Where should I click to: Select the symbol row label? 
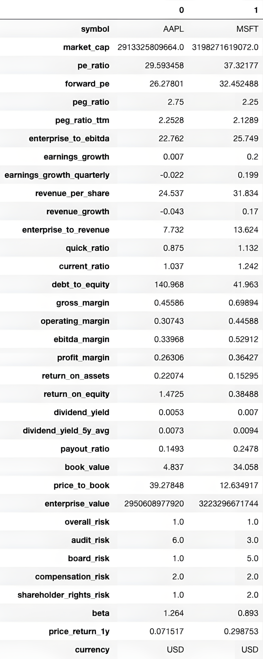point(95,29)
